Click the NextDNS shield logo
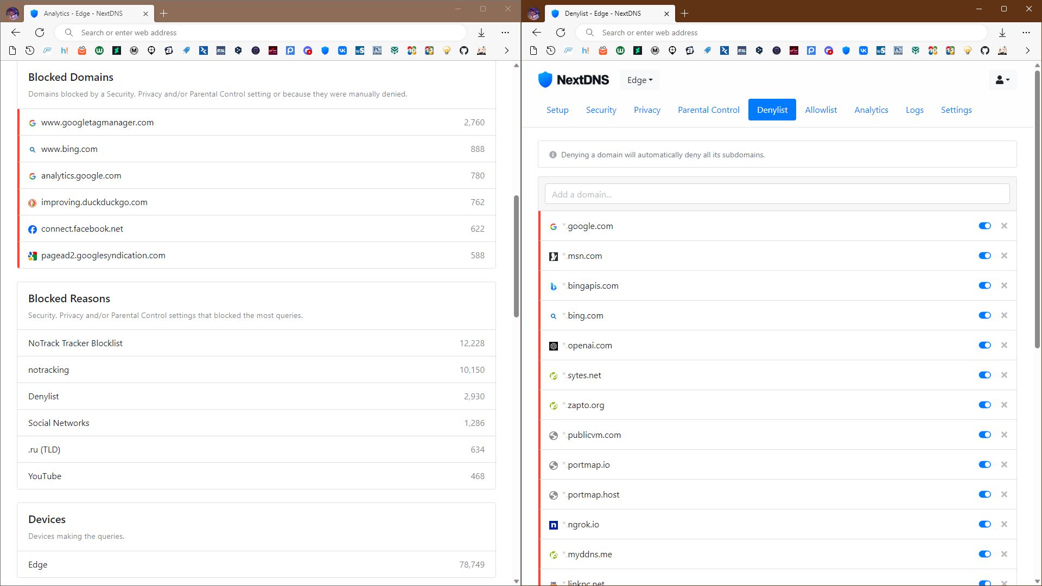Image resolution: width=1042 pixels, height=586 pixels. click(545, 80)
